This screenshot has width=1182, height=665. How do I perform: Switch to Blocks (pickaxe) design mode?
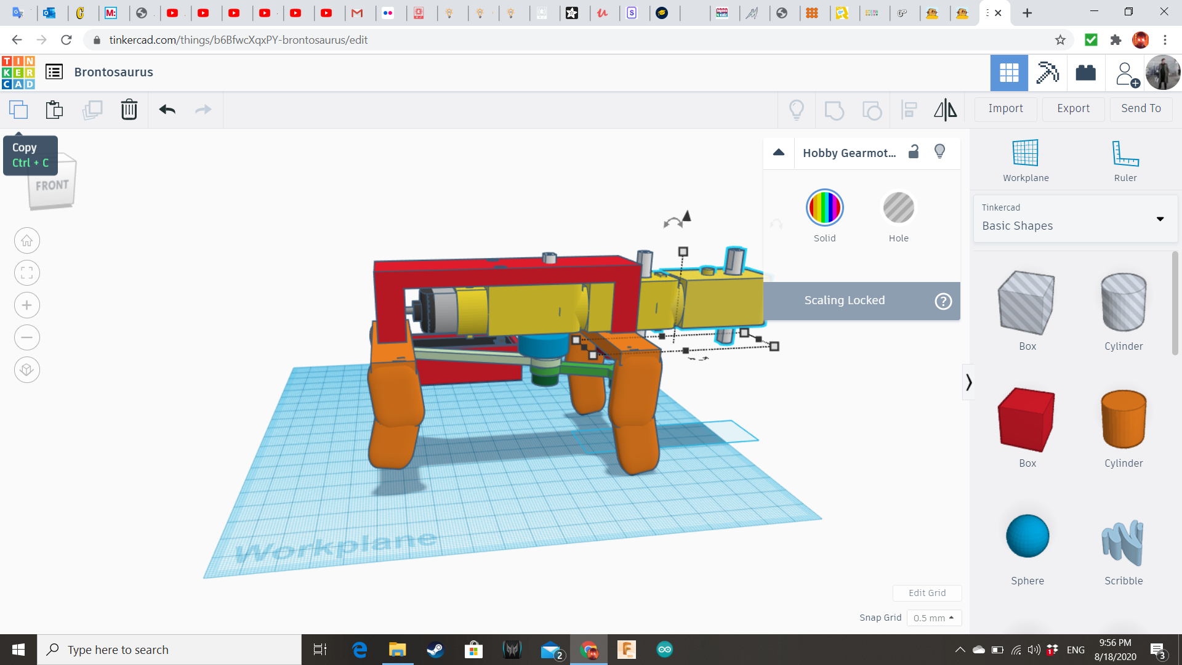point(1047,73)
